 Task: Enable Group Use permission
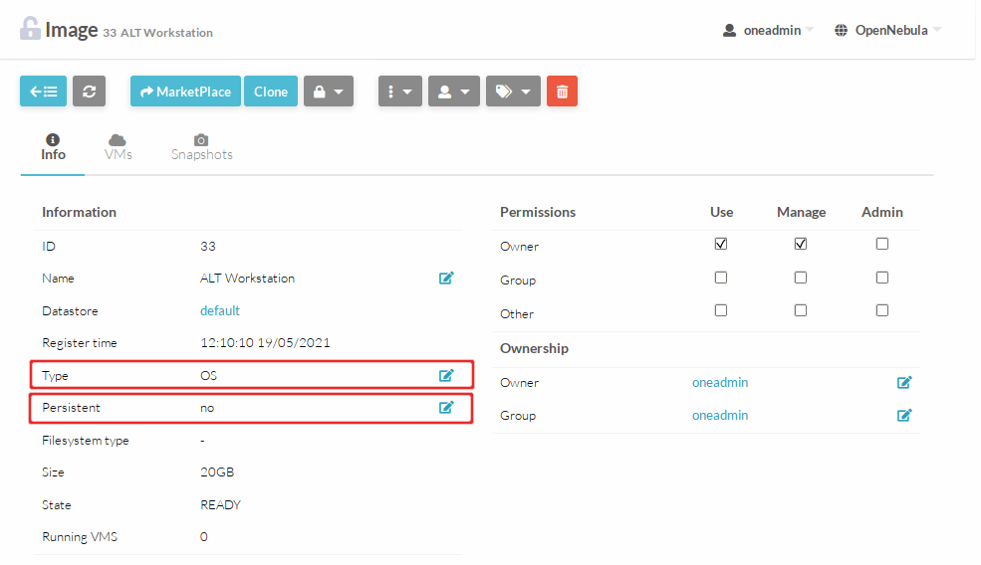[x=721, y=277]
